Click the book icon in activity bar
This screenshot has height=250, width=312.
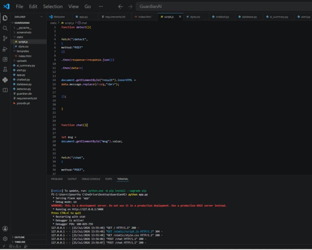coord(5,90)
